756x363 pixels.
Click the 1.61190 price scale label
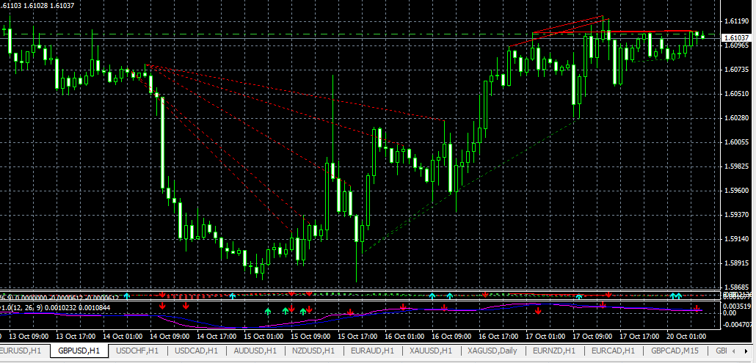pos(736,21)
